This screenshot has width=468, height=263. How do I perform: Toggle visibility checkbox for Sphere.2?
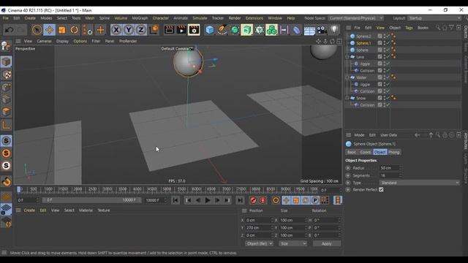click(x=380, y=36)
